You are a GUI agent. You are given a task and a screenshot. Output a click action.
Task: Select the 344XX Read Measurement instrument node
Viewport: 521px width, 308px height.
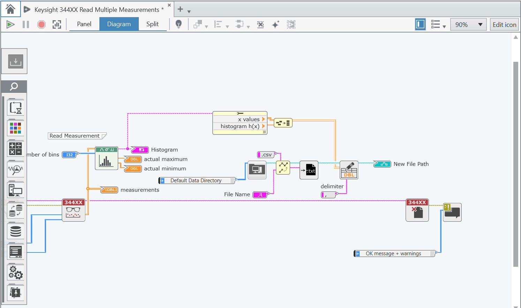click(x=74, y=210)
